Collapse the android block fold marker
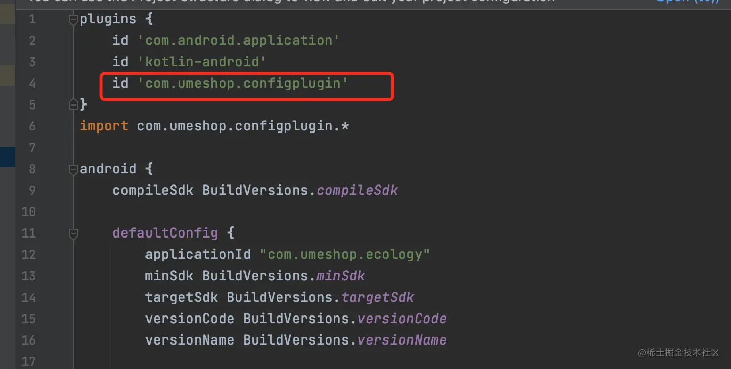731x369 pixels. coord(74,169)
